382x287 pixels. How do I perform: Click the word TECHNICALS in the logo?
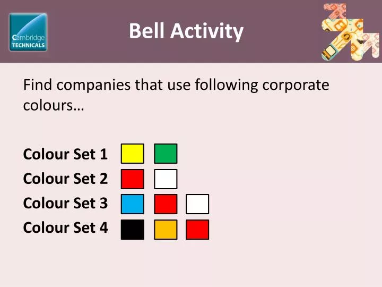coord(29,45)
